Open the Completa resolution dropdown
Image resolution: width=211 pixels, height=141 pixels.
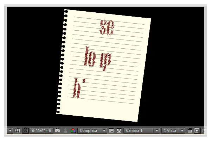tap(92, 131)
